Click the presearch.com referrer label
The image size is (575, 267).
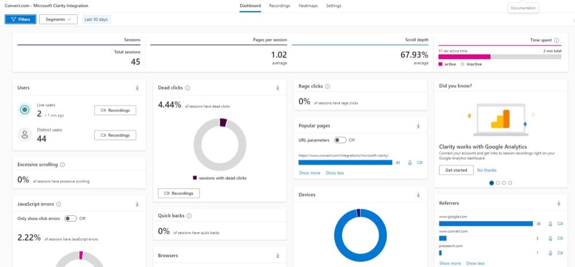pos(450,246)
